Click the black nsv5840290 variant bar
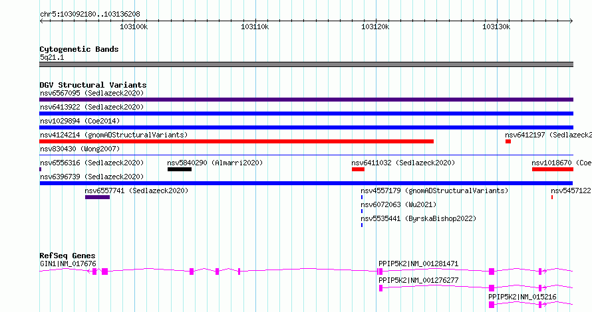Screen dimensions: 592x312 pyautogui.click(x=180, y=169)
